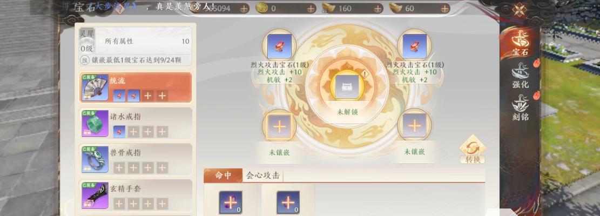600x216 pixels.
Task: Select the 兽骨戒指 equipment entry
Action: pos(136,159)
